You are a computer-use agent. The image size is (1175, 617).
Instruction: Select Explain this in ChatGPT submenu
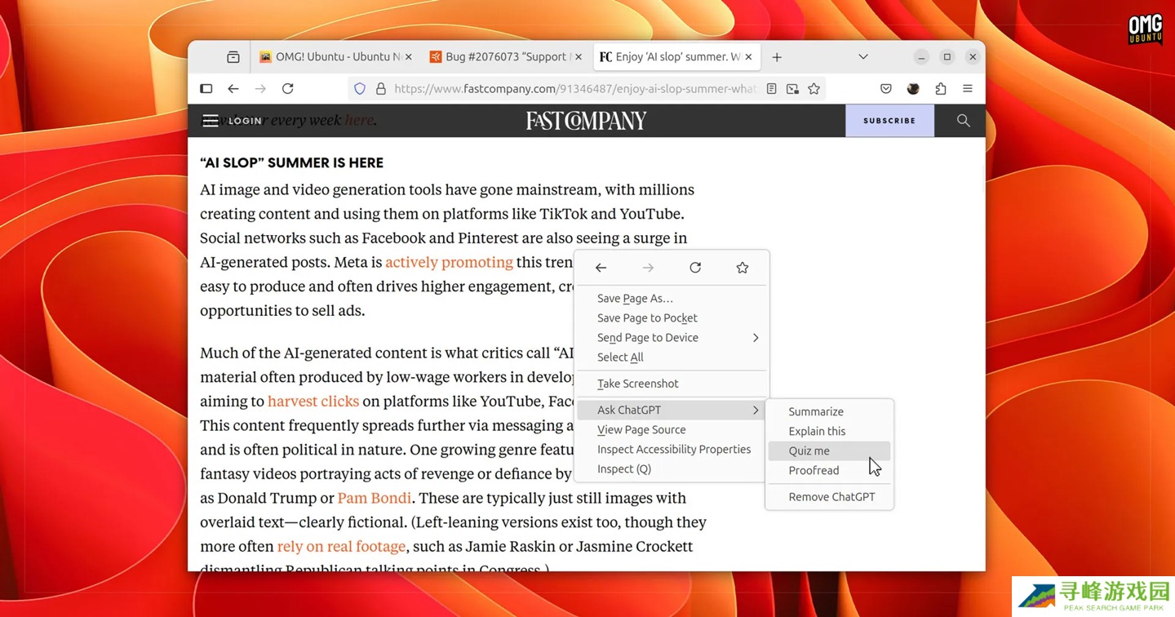click(x=829, y=431)
